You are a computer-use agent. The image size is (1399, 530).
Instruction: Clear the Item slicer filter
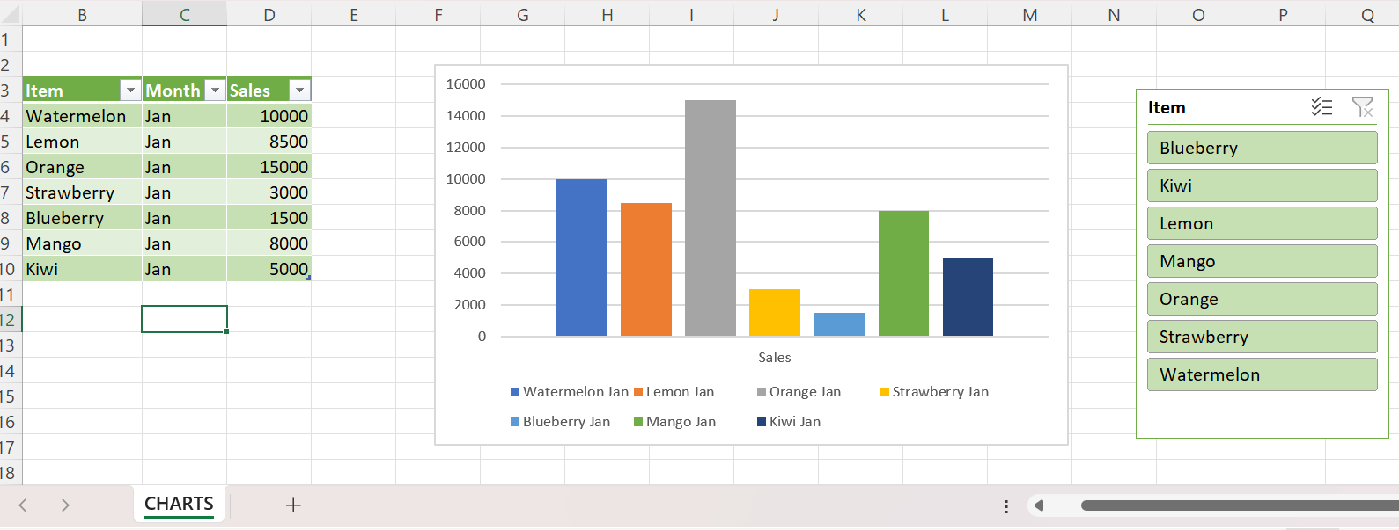[1362, 107]
